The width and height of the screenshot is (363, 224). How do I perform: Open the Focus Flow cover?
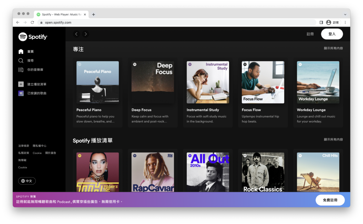pos(263,82)
